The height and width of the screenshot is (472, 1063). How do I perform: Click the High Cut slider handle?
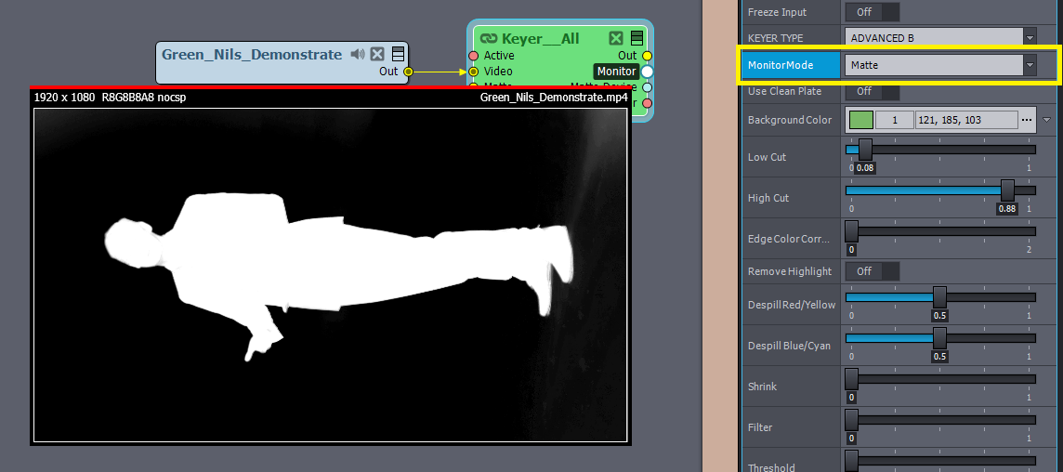pos(1008,190)
